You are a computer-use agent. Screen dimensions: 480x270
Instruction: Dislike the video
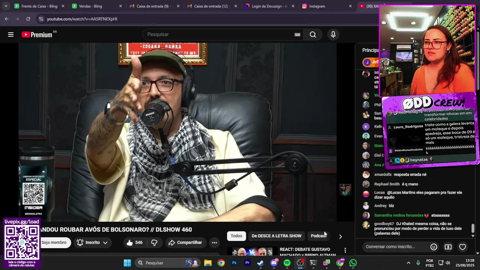[154, 243]
